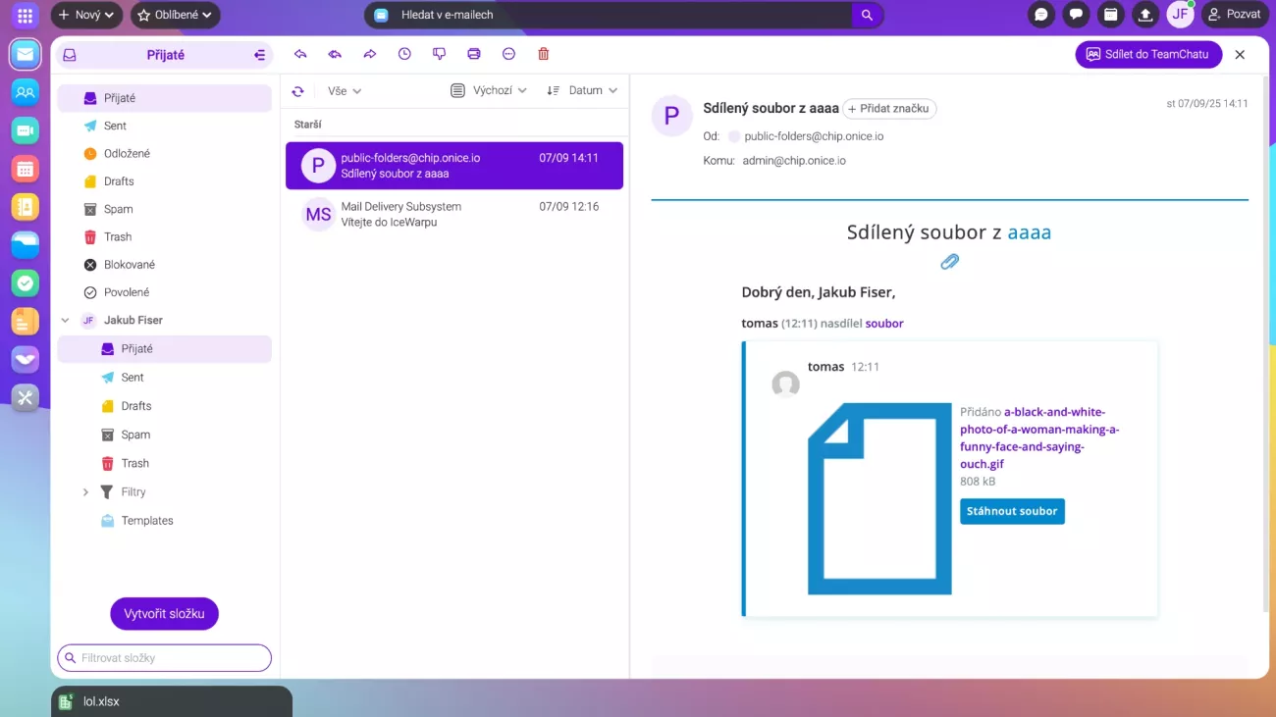Click the snooze clock icon
The height and width of the screenshot is (717, 1276).
tap(404, 55)
